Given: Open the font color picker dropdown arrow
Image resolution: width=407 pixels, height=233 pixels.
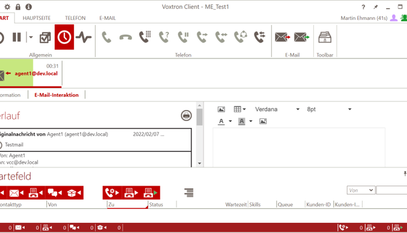Looking at the screenshot, I should tap(230, 121).
